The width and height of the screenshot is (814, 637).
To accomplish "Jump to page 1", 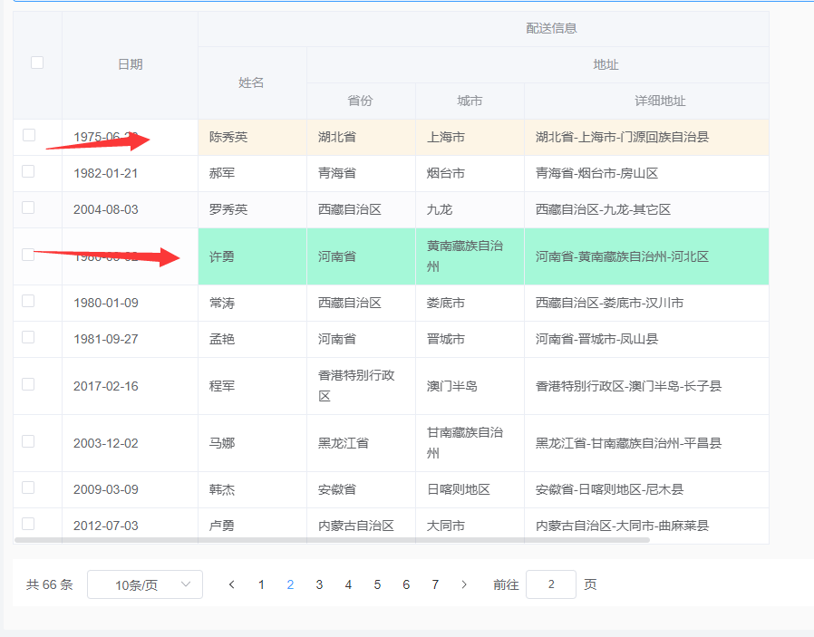I will coord(261,584).
